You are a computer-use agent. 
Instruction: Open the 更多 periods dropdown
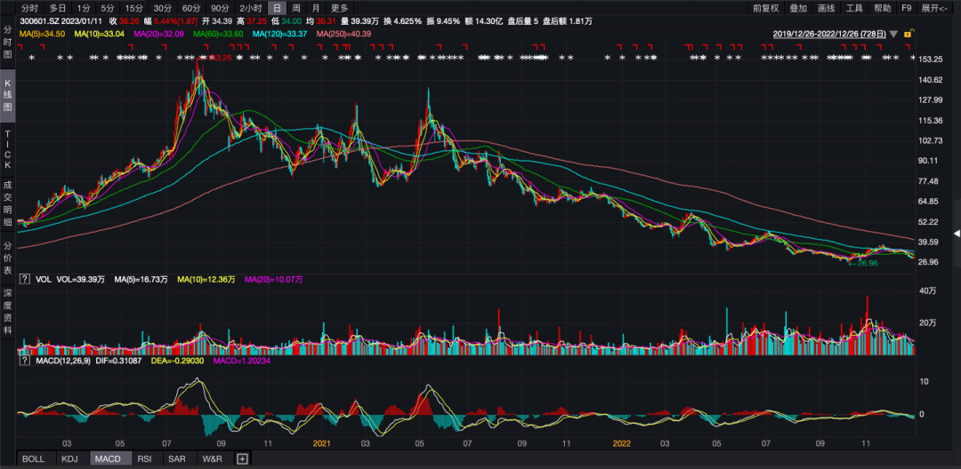(340, 8)
